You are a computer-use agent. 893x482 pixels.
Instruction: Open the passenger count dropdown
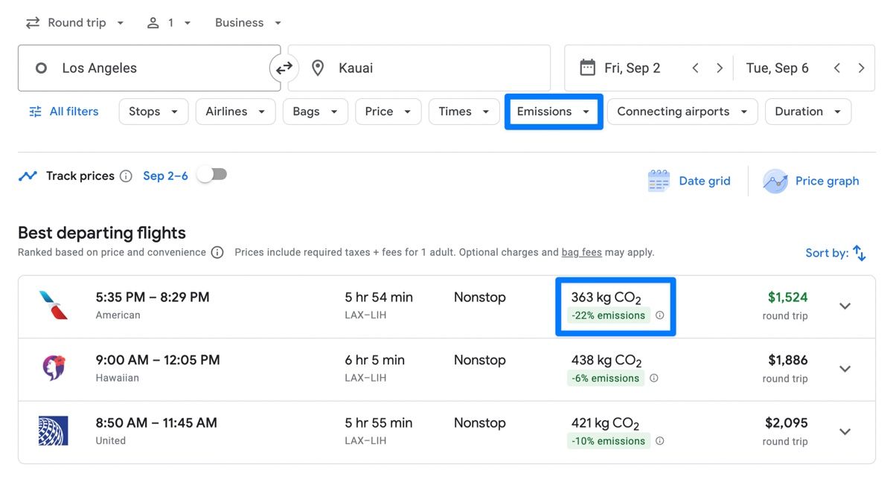point(169,23)
